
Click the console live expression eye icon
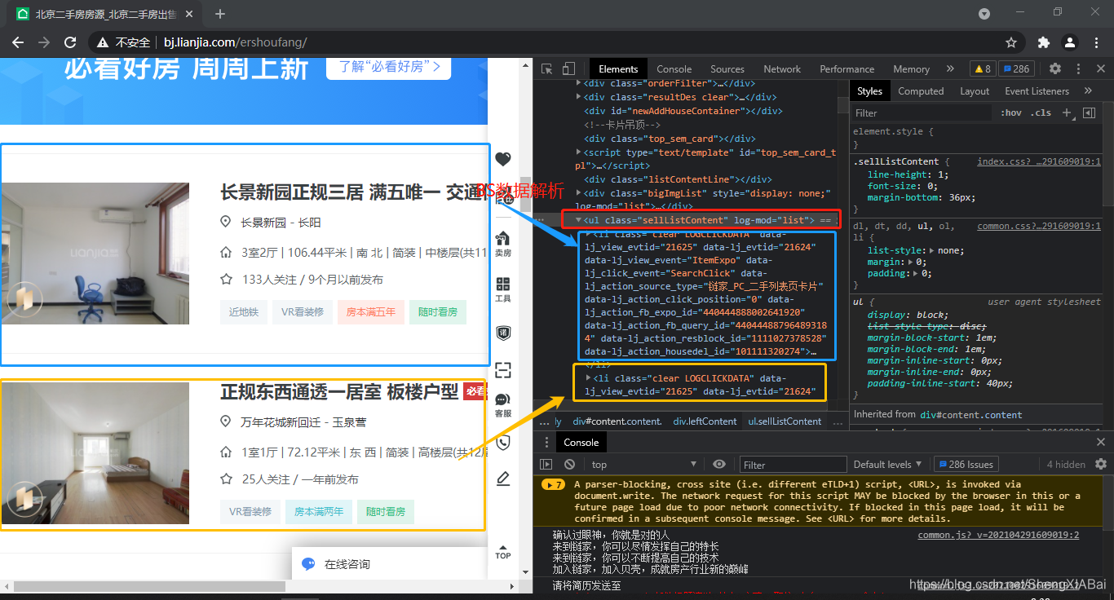pos(718,464)
